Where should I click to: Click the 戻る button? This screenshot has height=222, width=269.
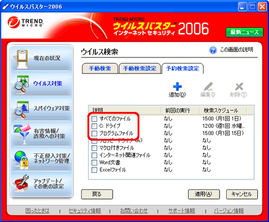(x=97, y=194)
